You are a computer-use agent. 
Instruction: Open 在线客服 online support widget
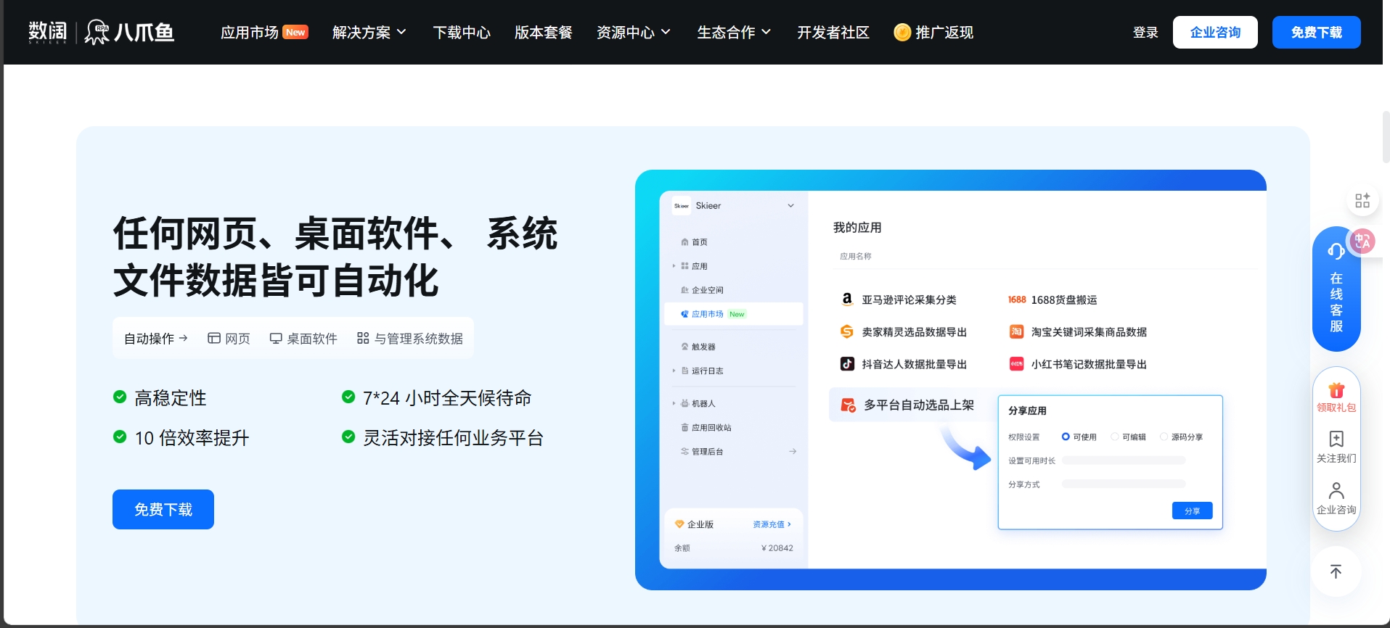click(1336, 289)
